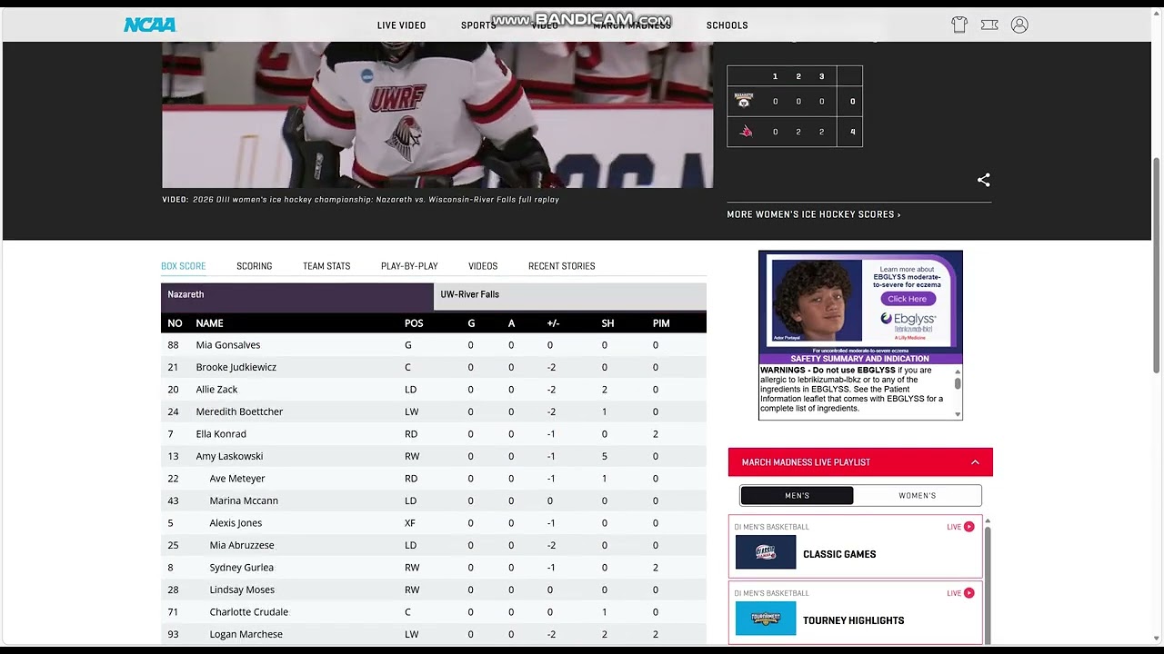Click player name Ella Konrad
The height and width of the screenshot is (654, 1164).
click(x=221, y=434)
